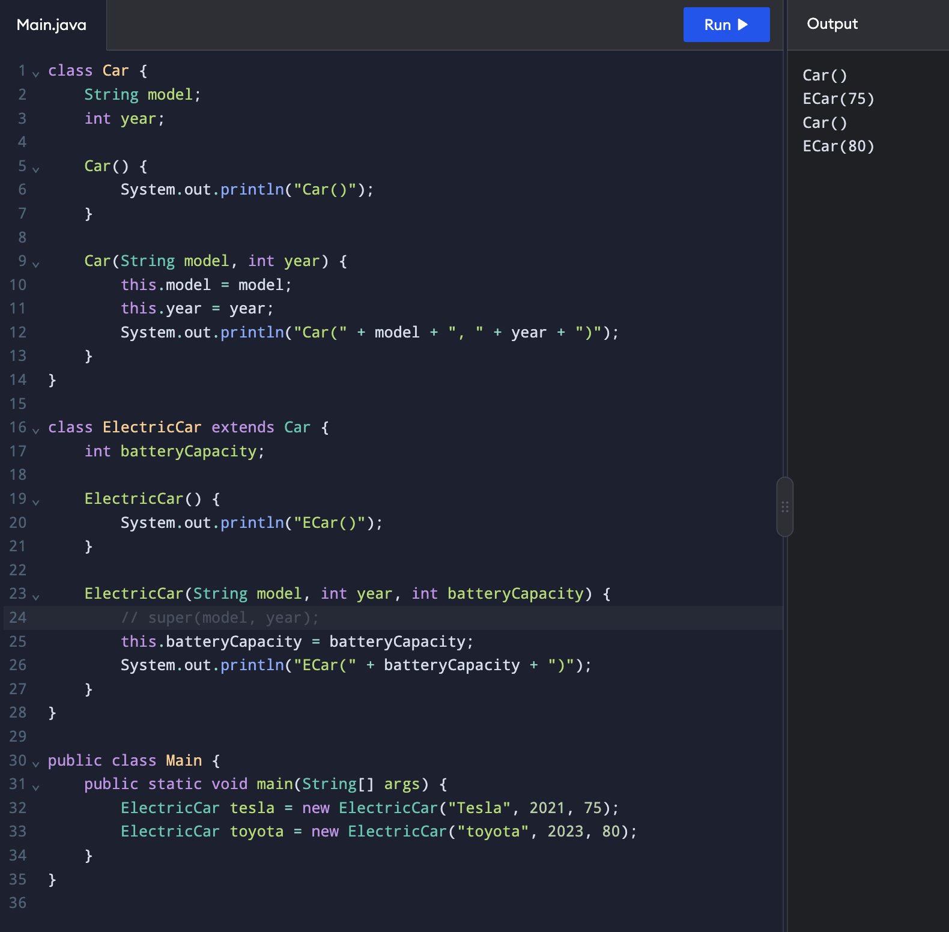Collapse the main method at line 31
The width and height of the screenshot is (949, 932).
pyautogui.click(x=36, y=787)
